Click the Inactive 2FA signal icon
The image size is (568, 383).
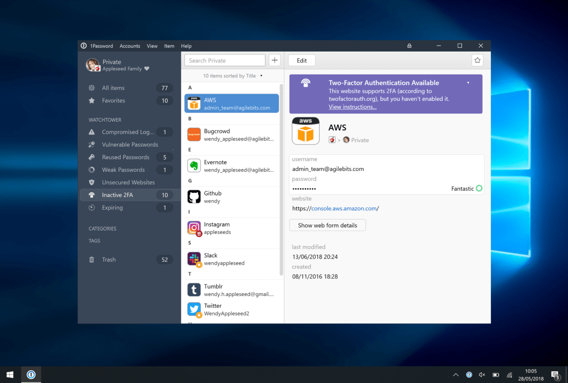click(92, 195)
